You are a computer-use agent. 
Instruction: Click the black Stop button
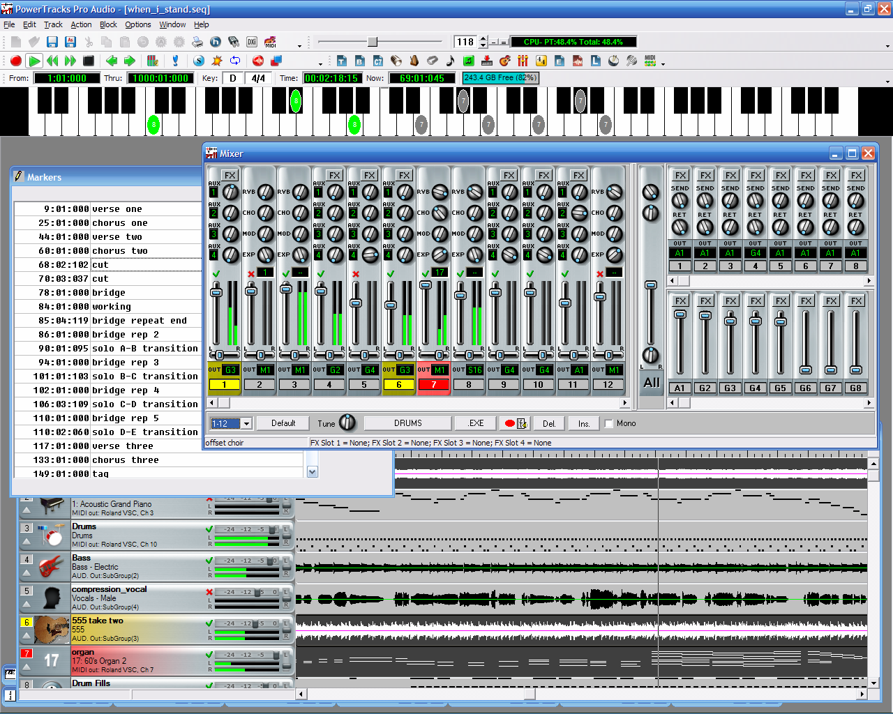coord(89,61)
